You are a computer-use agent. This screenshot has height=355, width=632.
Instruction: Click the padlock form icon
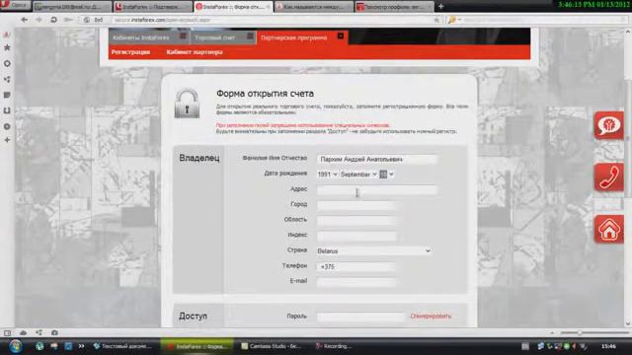(x=187, y=104)
